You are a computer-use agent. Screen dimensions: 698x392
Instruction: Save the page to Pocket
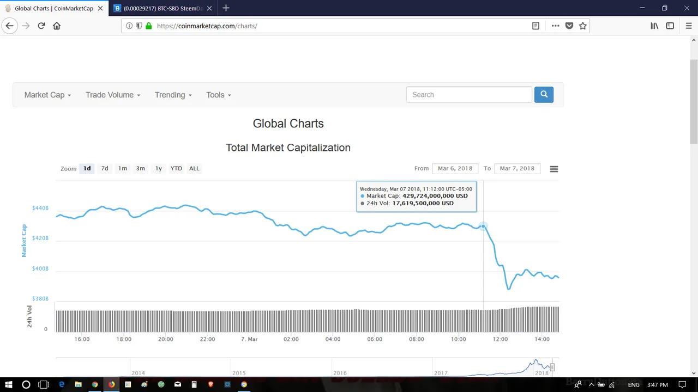tap(569, 26)
